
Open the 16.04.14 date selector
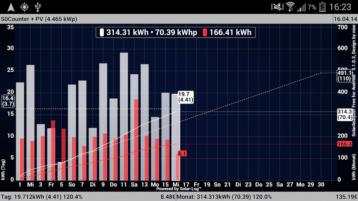345,19
